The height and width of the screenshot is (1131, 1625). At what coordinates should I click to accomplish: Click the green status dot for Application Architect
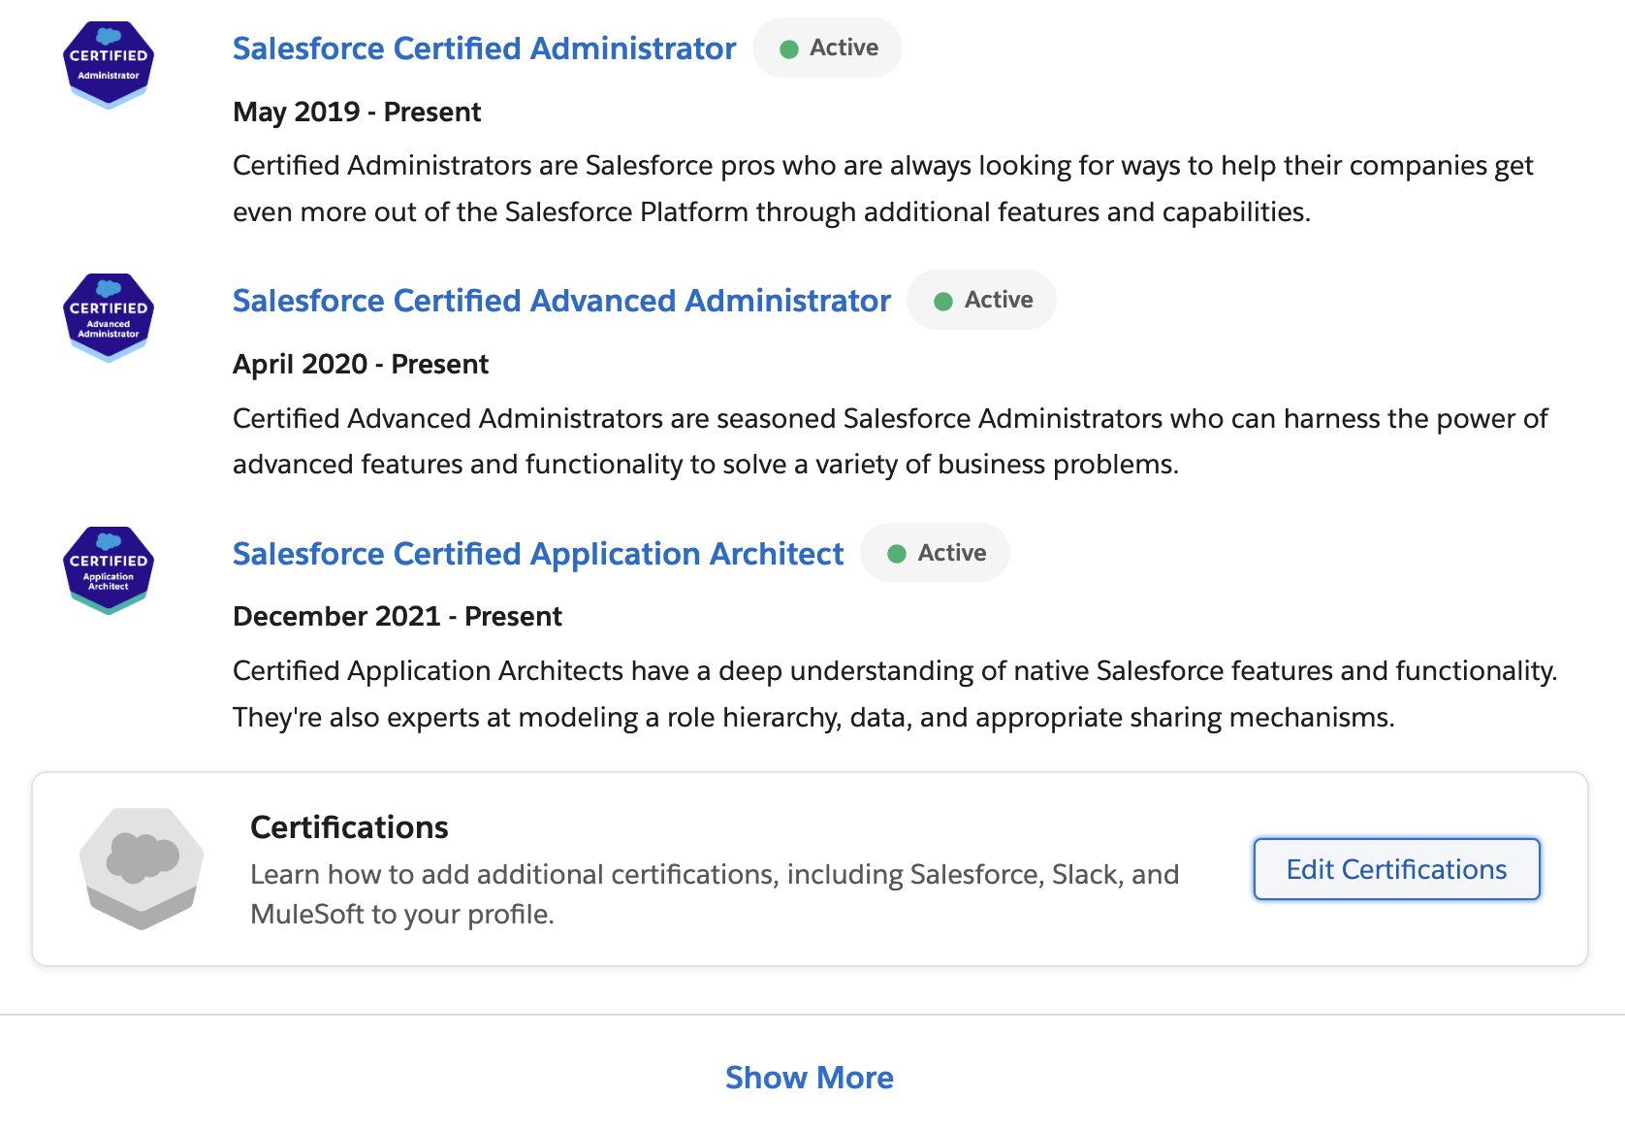tap(897, 554)
